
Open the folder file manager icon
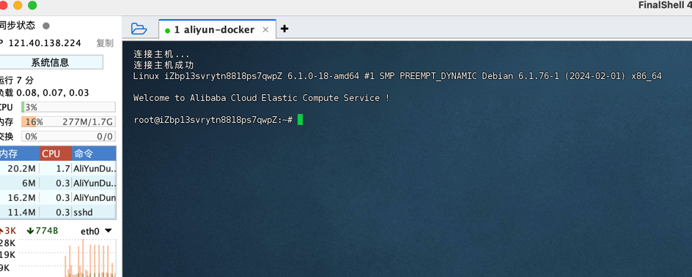(139, 29)
